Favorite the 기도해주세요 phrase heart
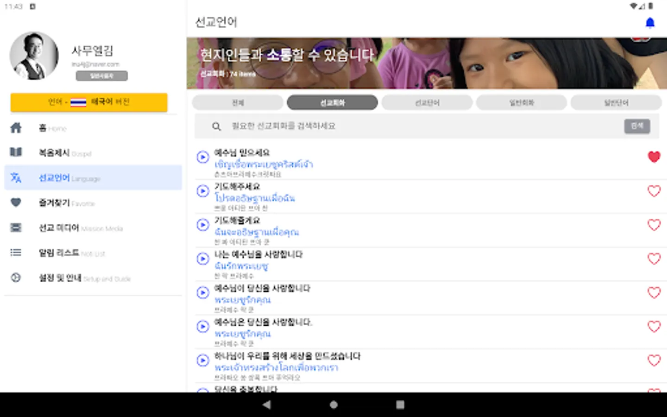Image resolution: width=667 pixels, height=417 pixels. click(x=654, y=191)
